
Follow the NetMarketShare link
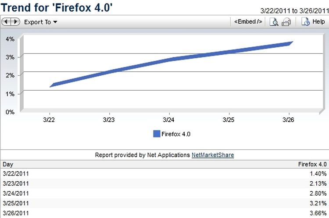[213, 155]
